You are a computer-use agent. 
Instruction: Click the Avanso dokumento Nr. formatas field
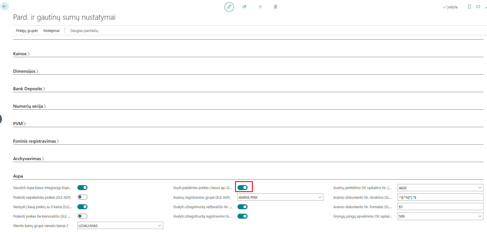(x=440, y=207)
